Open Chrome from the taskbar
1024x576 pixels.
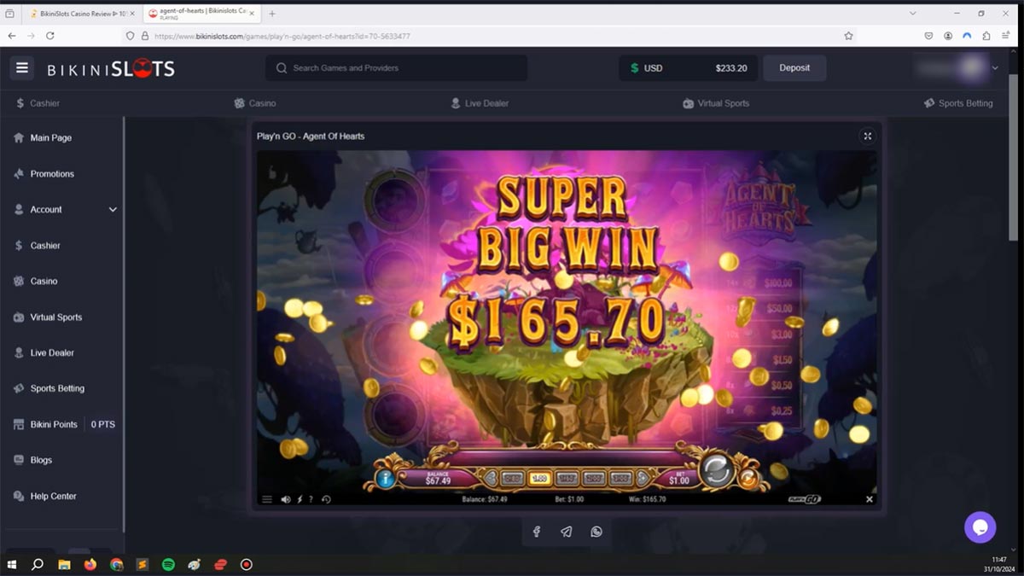tap(116, 564)
